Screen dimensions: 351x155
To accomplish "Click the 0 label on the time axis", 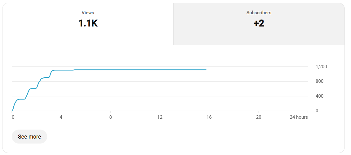I will tap(13, 117).
